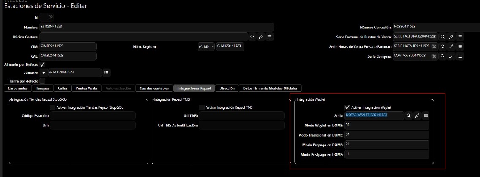Switch to the Tanques tab
The image size is (480, 177).
[43, 88]
